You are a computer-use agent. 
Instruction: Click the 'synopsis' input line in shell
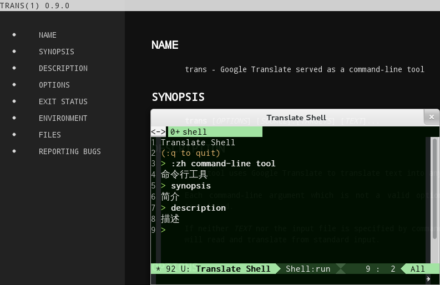pyautogui.click(x=191, y=186)
